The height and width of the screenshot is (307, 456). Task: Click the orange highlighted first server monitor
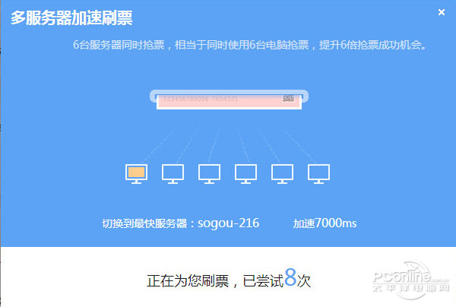pyautogui.click(x=136, y=174)
